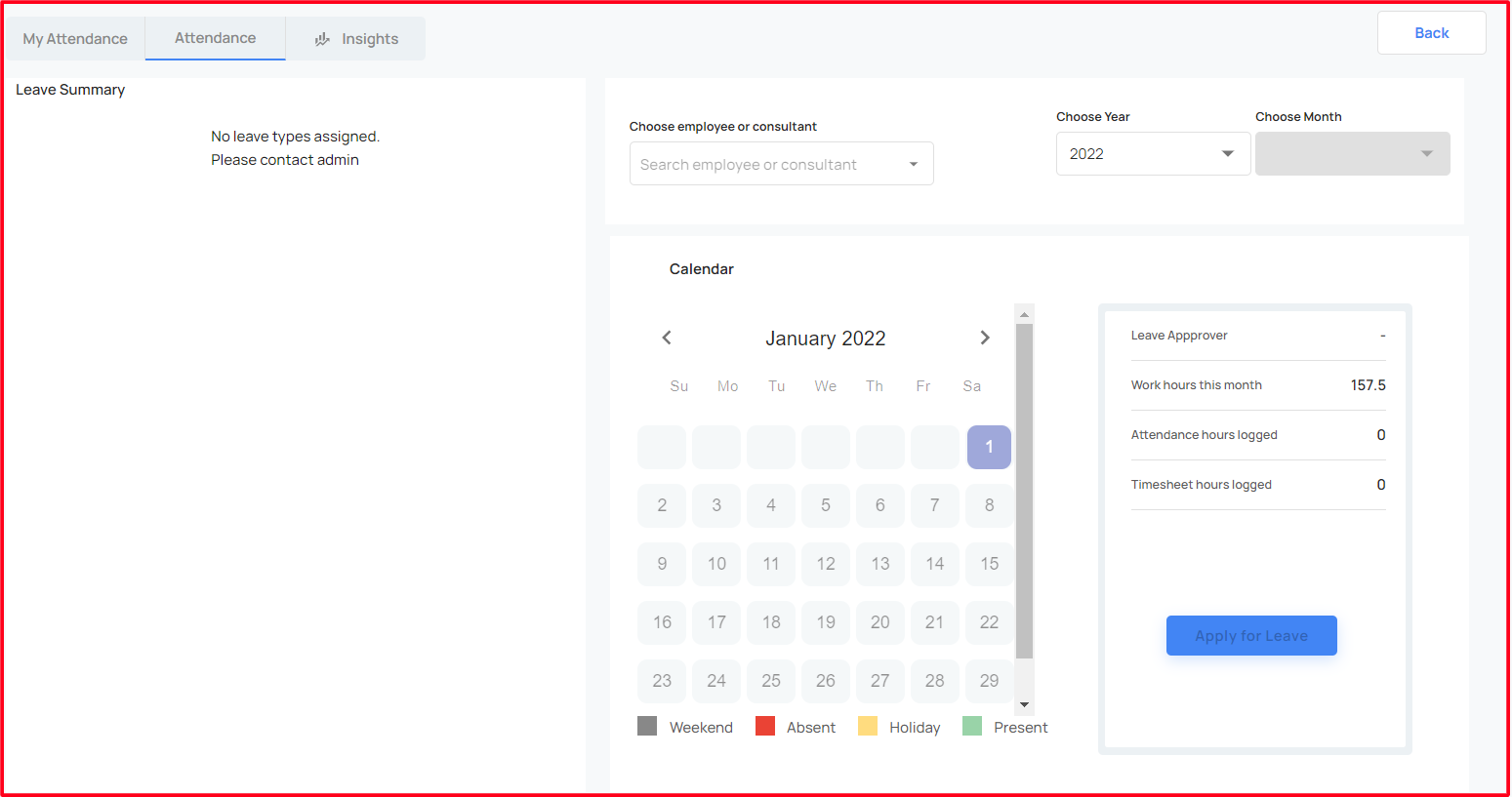This screenshot has height=797, width=1512.
Task: Open the Choose Month dropdown
Action: coord(1352,154)
